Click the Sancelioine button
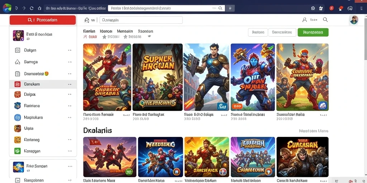The width and height of the screenshot is (367, 183). (x=282, y=33)
